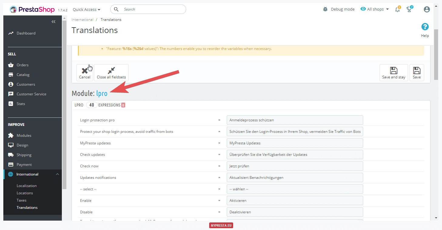The image size is (442, 230).
Task: Click the PrestaShop logo
Action: (x=32, y=9)
